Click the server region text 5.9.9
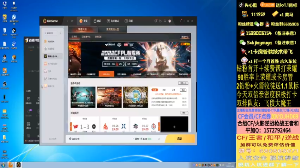Viewport: 300px width, 168px height. (142, 139)
